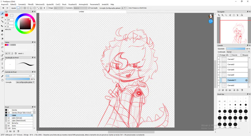
Task: Zoom in using the Navigator magnifier plus icon
Action: 219,15
